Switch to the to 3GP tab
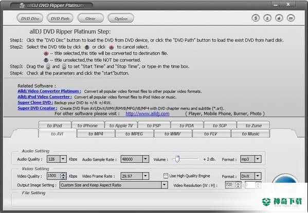 click(220, 125)
